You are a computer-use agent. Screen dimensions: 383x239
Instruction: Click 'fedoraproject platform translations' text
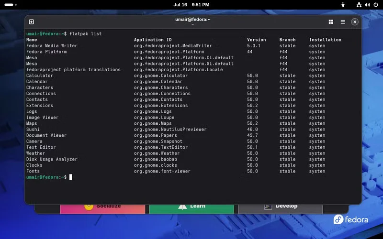click(x=73, y=69)
